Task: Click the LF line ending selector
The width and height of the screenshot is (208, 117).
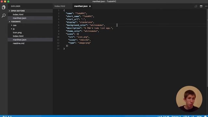Action: [193, 116]
